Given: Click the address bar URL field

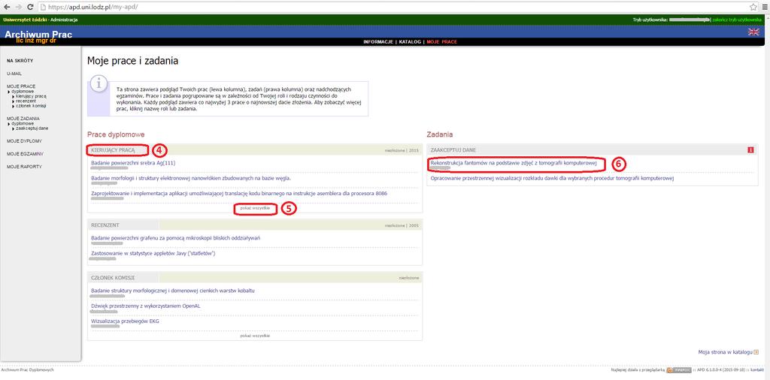Looking at the screenshot, I should tap(393, 8).
